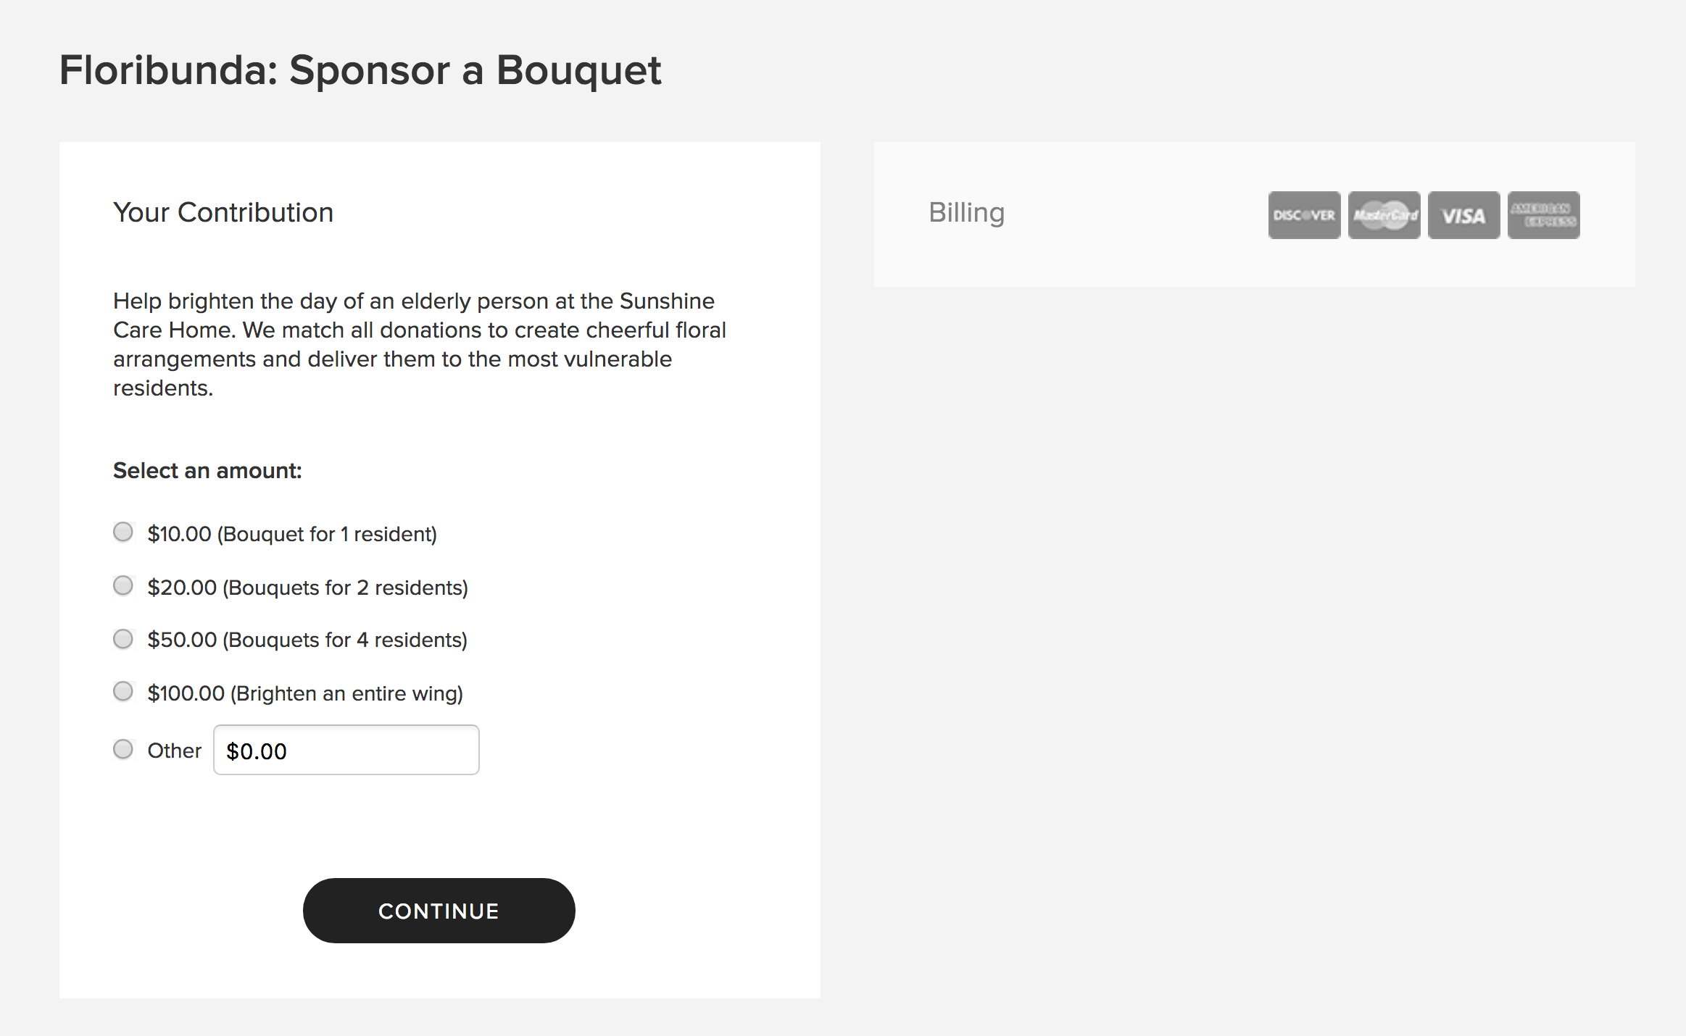This screenshot has width=1686, height=1036.
Task: Select the $10.00 radio button
Action: point(123,532)
